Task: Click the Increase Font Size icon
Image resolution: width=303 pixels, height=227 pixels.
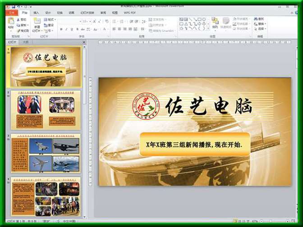Action: [x=95, y=22]
